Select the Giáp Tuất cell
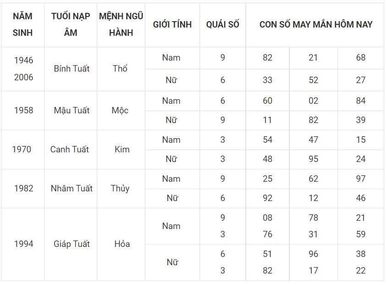 [x=72, y=244]
